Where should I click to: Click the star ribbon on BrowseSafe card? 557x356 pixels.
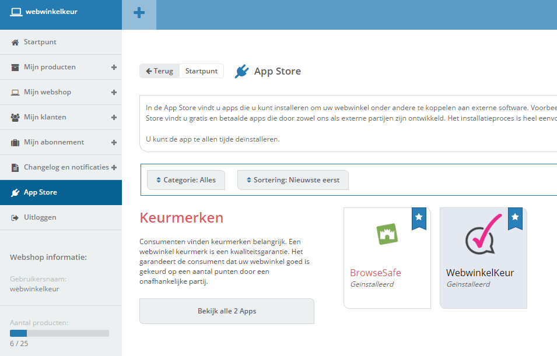pyautogui.click(x=419, y=218)
